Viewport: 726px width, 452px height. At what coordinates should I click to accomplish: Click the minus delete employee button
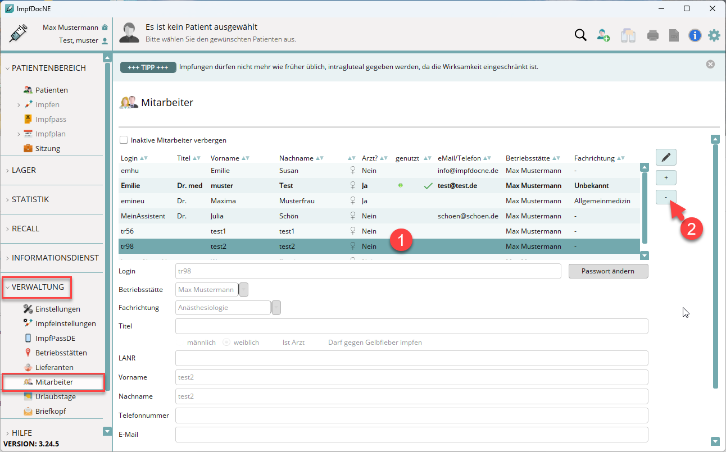[666, 197]
